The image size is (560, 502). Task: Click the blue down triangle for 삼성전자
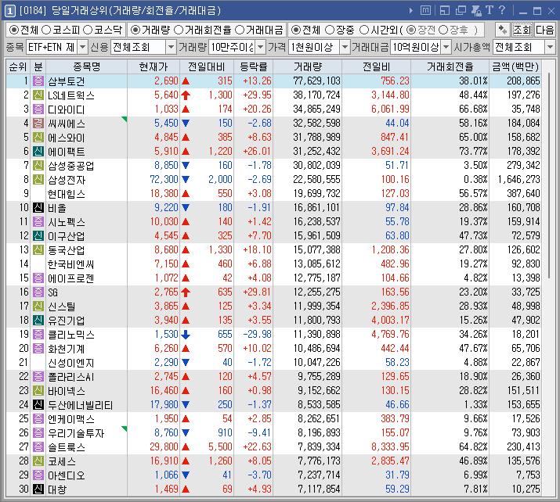[186, 179]
